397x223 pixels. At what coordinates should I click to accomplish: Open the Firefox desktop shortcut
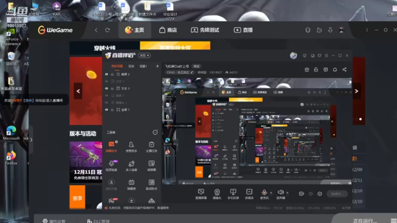coord(11,158)
